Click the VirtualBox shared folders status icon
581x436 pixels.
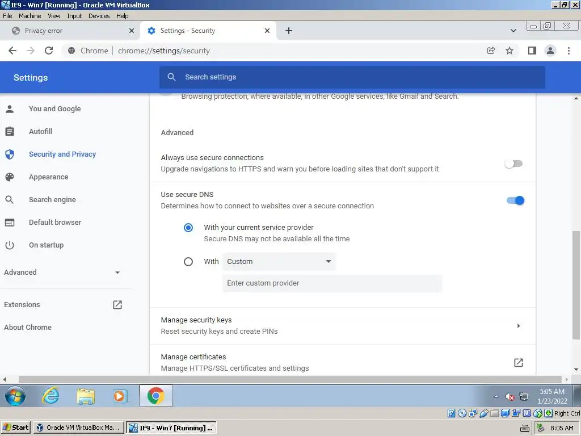[494, 413]
